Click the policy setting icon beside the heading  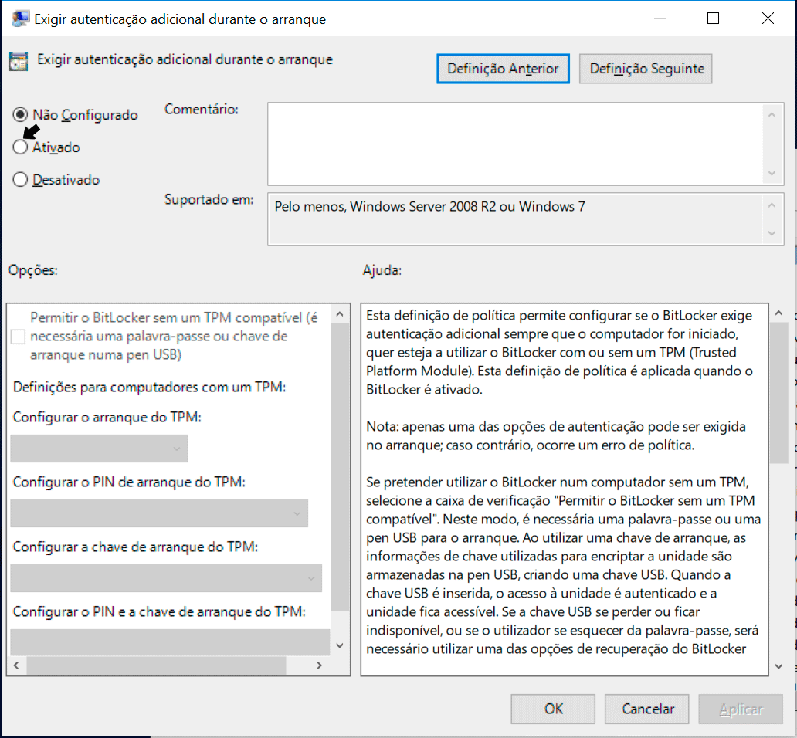point(19,62)
